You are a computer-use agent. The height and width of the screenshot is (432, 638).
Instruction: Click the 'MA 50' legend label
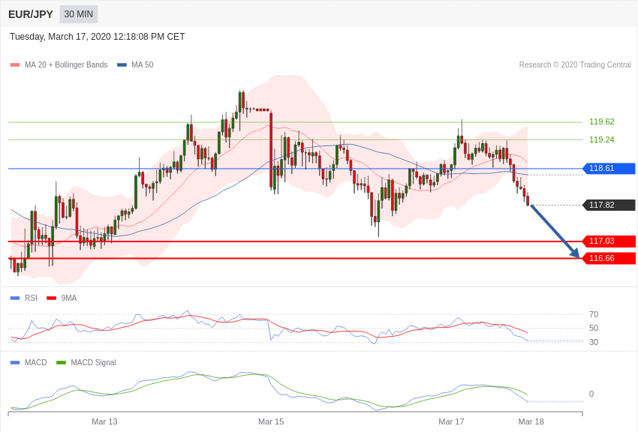coord(143,64)
